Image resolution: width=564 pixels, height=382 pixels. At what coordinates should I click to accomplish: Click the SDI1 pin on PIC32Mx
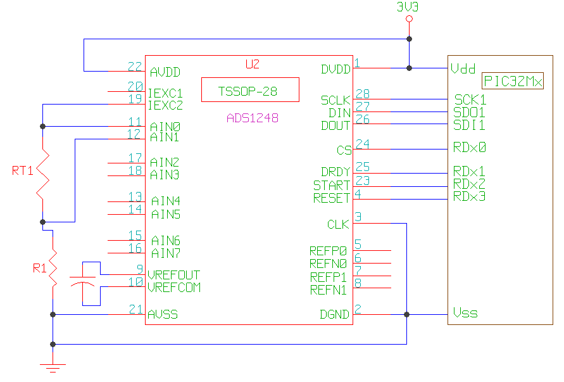[x=469, y=125]
